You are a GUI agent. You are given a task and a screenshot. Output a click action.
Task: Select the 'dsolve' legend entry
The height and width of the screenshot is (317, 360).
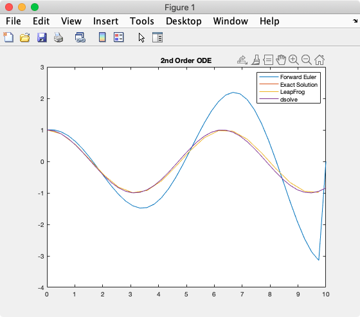(x=289, y=100)
